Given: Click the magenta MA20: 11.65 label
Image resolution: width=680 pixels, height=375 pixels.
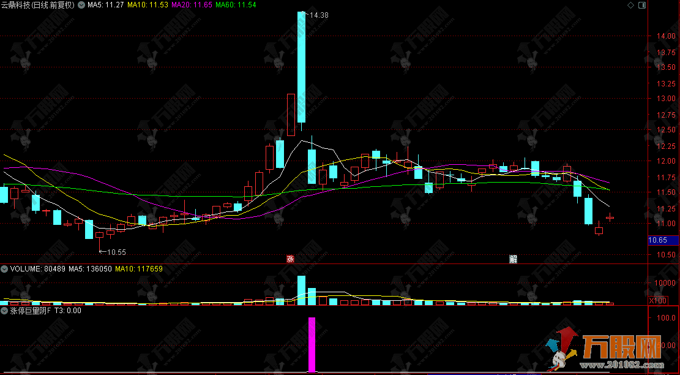Looking at the screenshot, I should 191,5.
